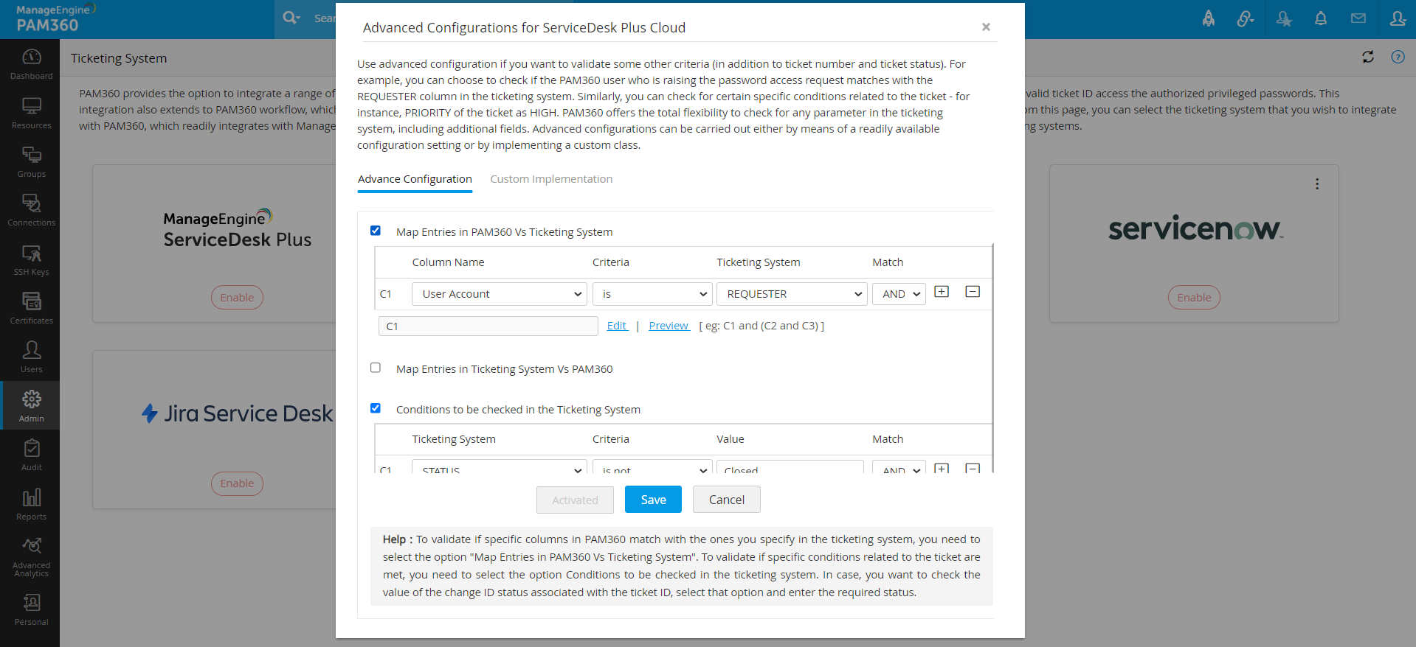Open the AND match dropdown
The image size is (1416, 647).
coord(899,294)
